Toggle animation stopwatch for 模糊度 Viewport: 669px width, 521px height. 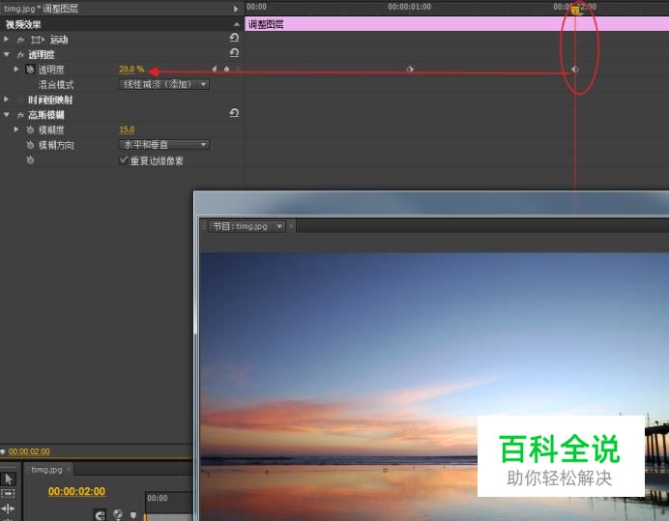[30, 130]
